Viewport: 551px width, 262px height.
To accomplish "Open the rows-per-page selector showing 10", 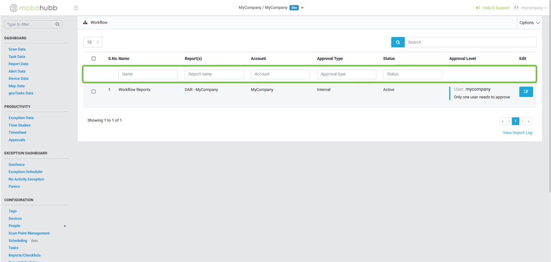I will pos(93,42).
